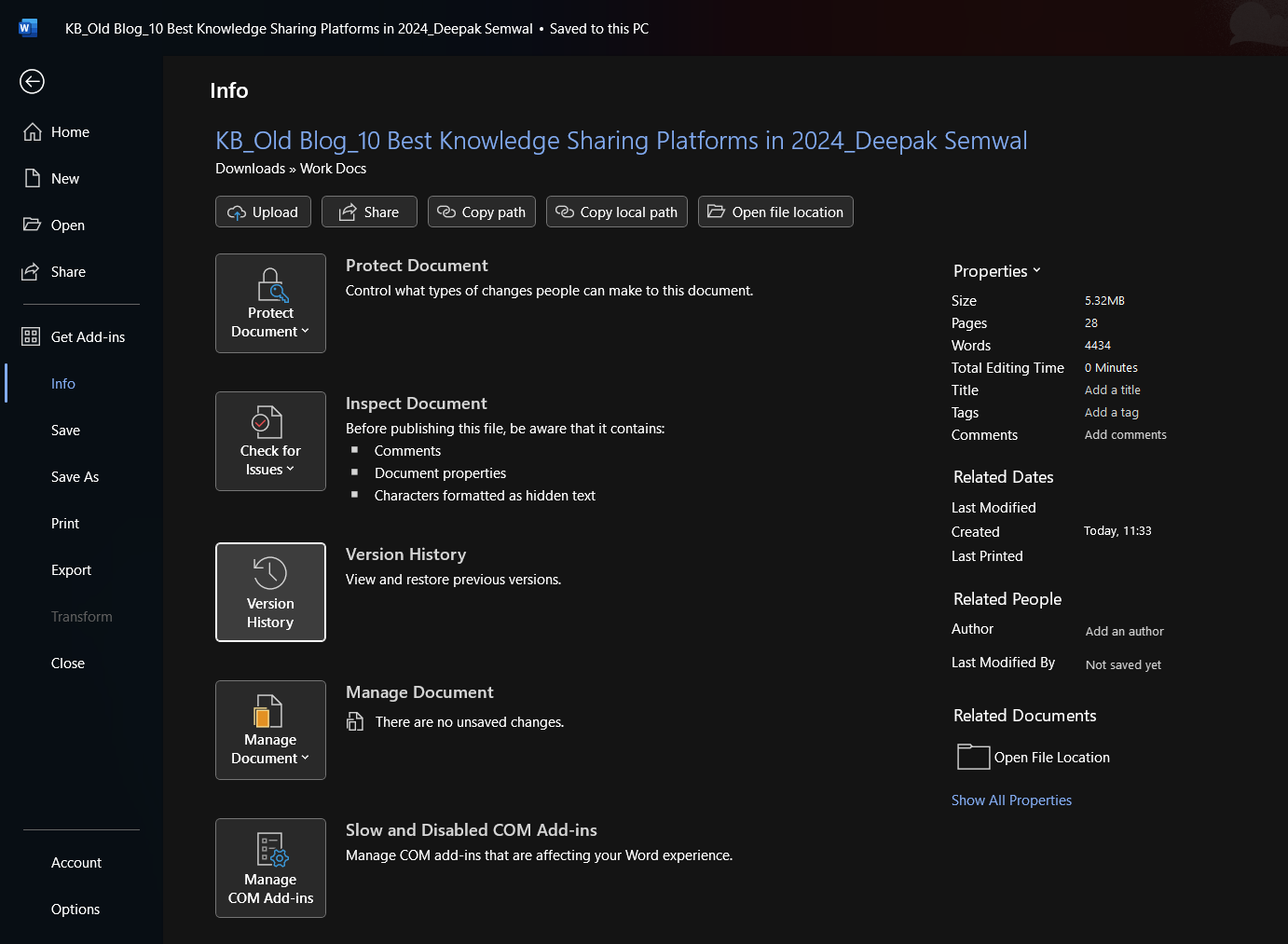Click the Share button next to Upload
The height and width of the screenshot is (944, 1288).
coord(369,212)
